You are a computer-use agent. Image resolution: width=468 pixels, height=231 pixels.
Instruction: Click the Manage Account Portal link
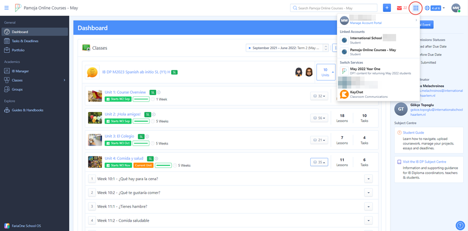click(366, 23)
